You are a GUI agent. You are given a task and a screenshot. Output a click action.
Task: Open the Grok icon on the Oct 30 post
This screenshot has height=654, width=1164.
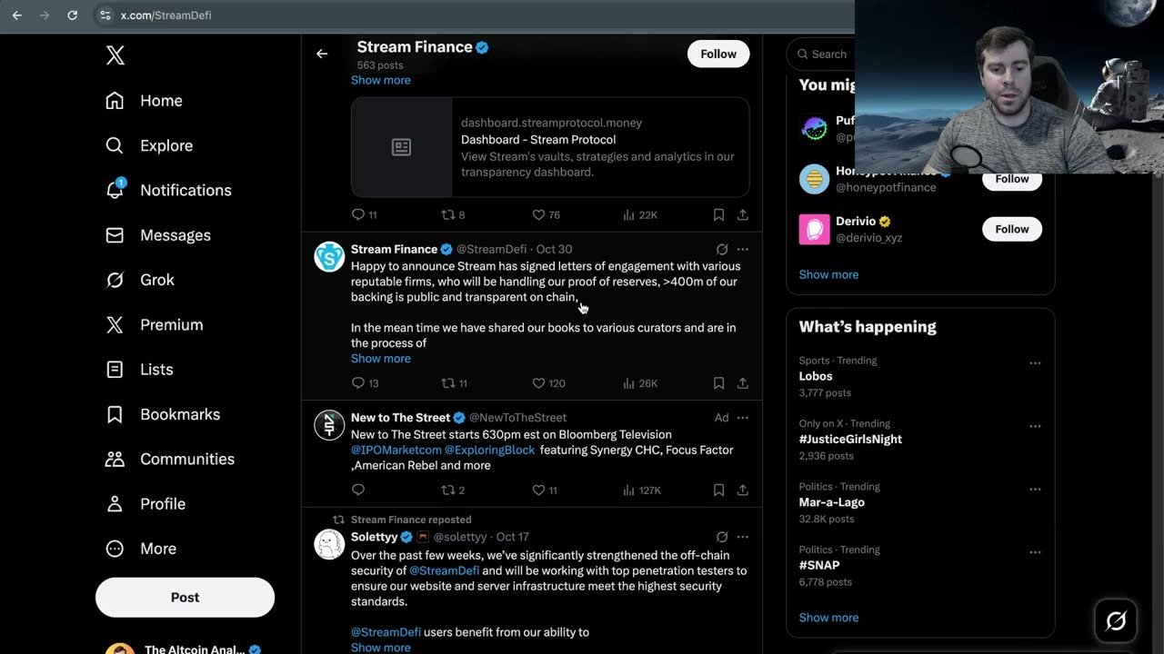[722, 249]
